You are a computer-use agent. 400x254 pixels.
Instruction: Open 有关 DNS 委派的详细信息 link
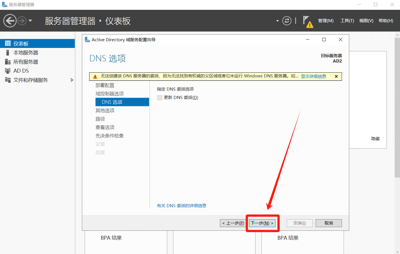[x=181, y=206]
